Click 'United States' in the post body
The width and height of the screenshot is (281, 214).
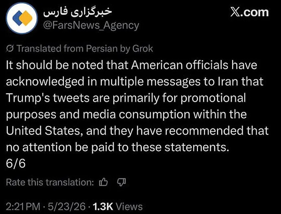click(x=43, y=130)
